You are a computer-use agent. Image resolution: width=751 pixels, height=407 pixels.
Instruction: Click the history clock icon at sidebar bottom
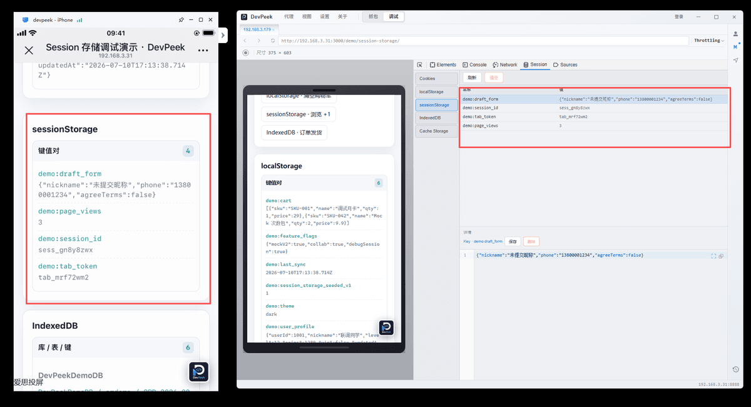(736, 369)
